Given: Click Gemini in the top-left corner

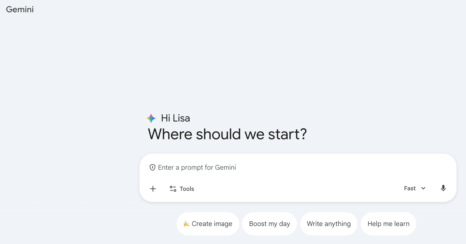Looking at the screenshot, I should coord(20,9).
